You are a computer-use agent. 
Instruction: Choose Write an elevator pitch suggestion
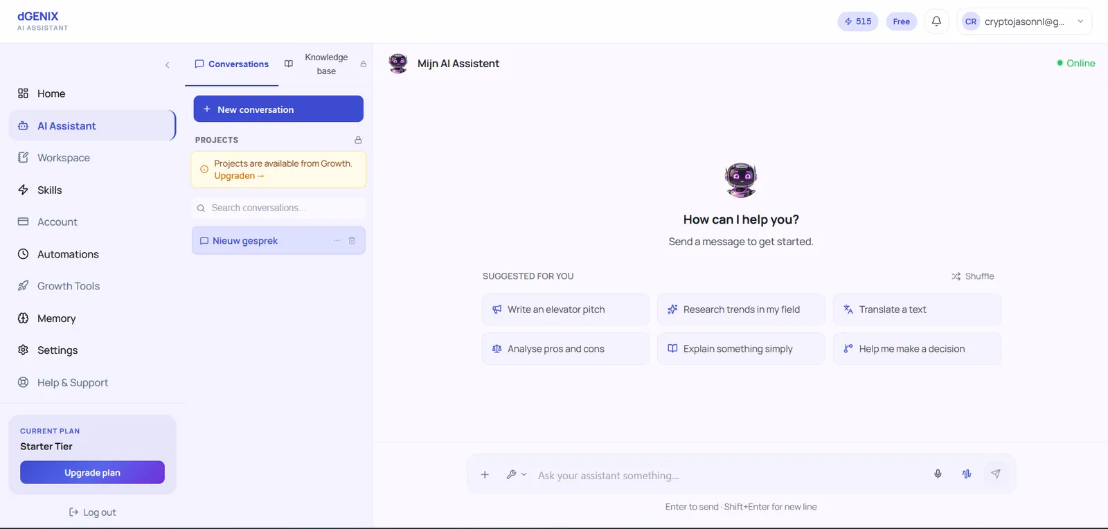(x=566, y=310)
